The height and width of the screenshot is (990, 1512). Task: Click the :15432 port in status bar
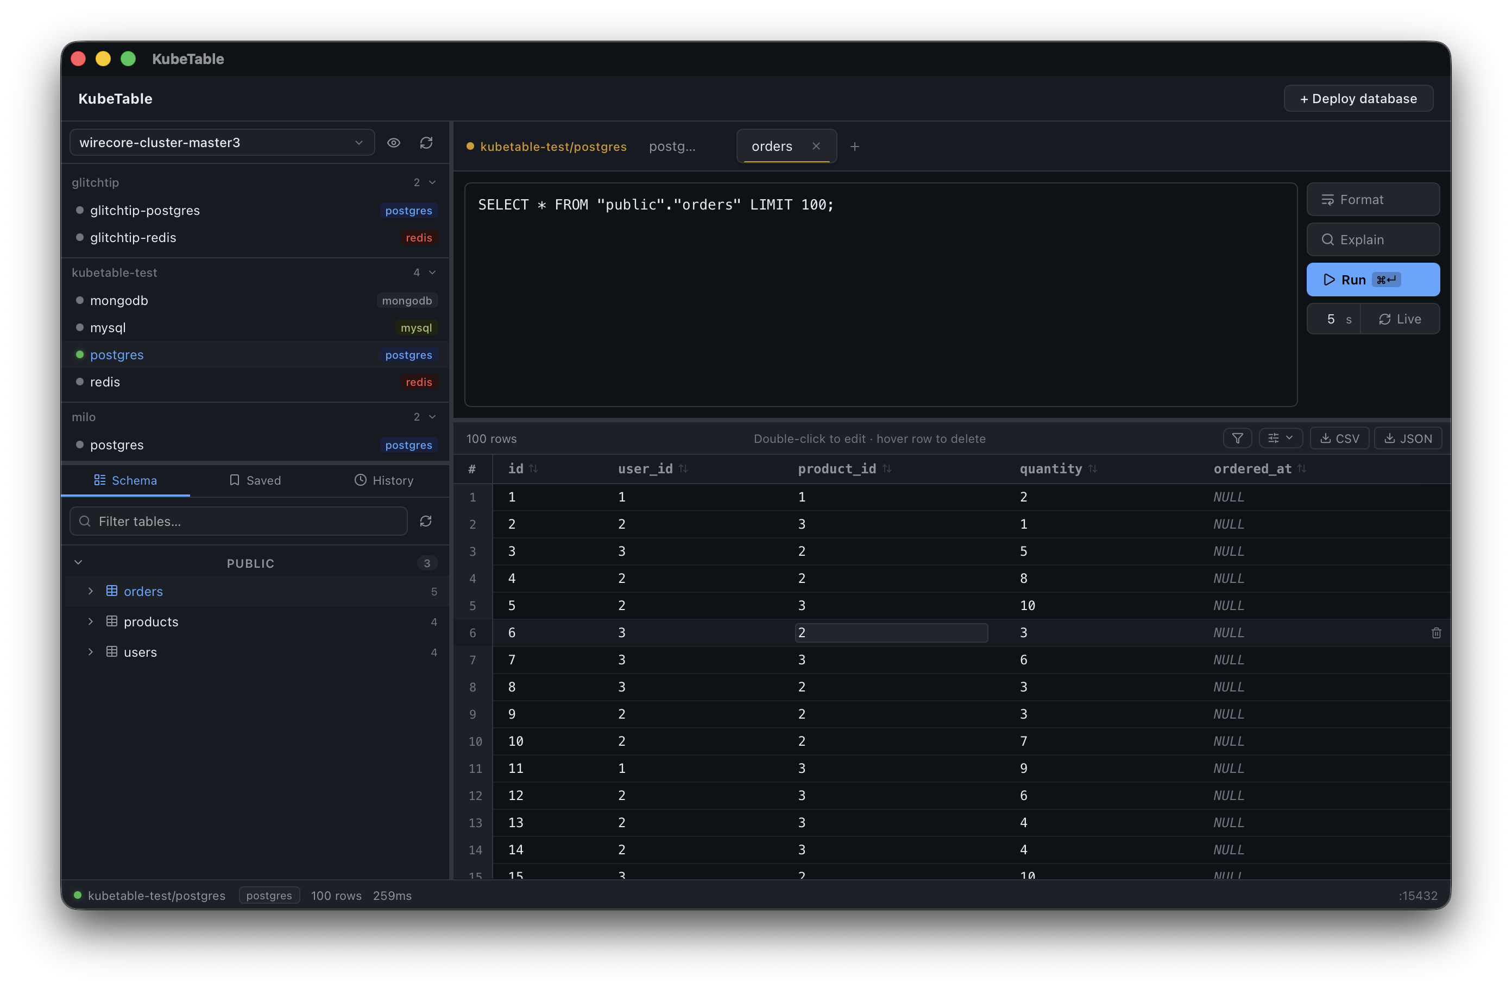click(1417, 896)
